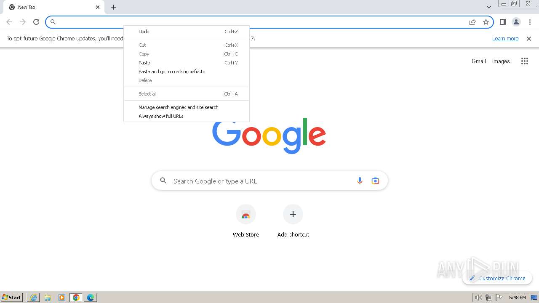Click the volume speaker tray icon

(478, 298)
